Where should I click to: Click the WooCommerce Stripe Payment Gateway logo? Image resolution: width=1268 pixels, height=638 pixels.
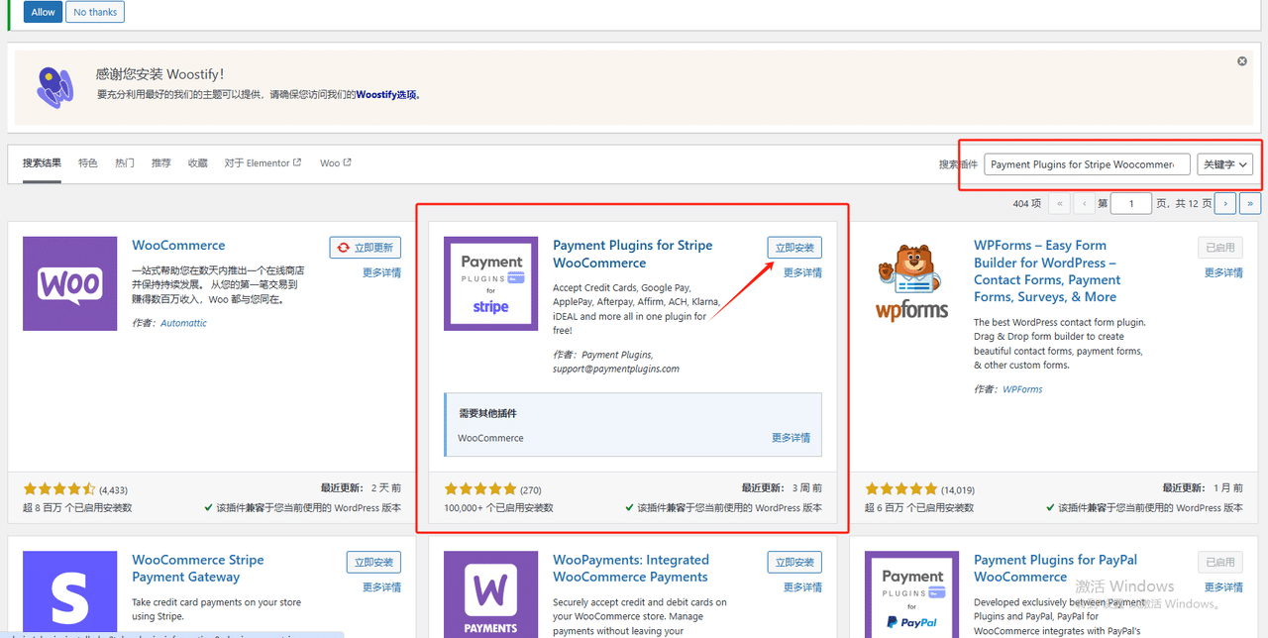(x=70, y=594)
